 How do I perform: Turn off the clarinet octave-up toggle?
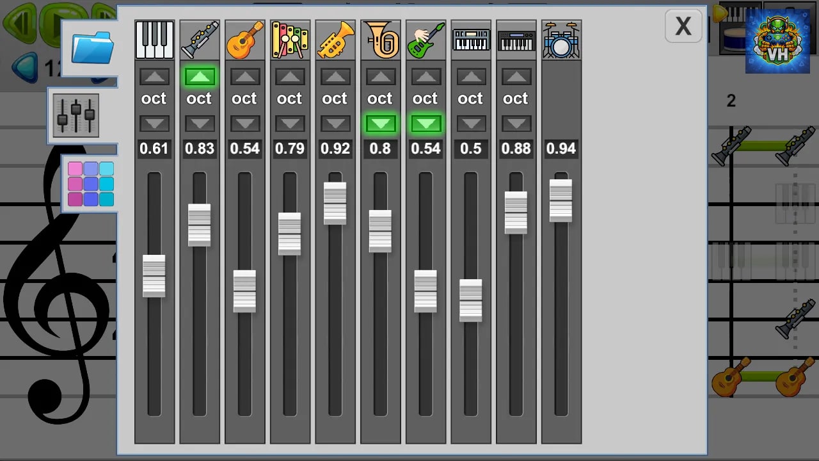click(x=200, y=77)
